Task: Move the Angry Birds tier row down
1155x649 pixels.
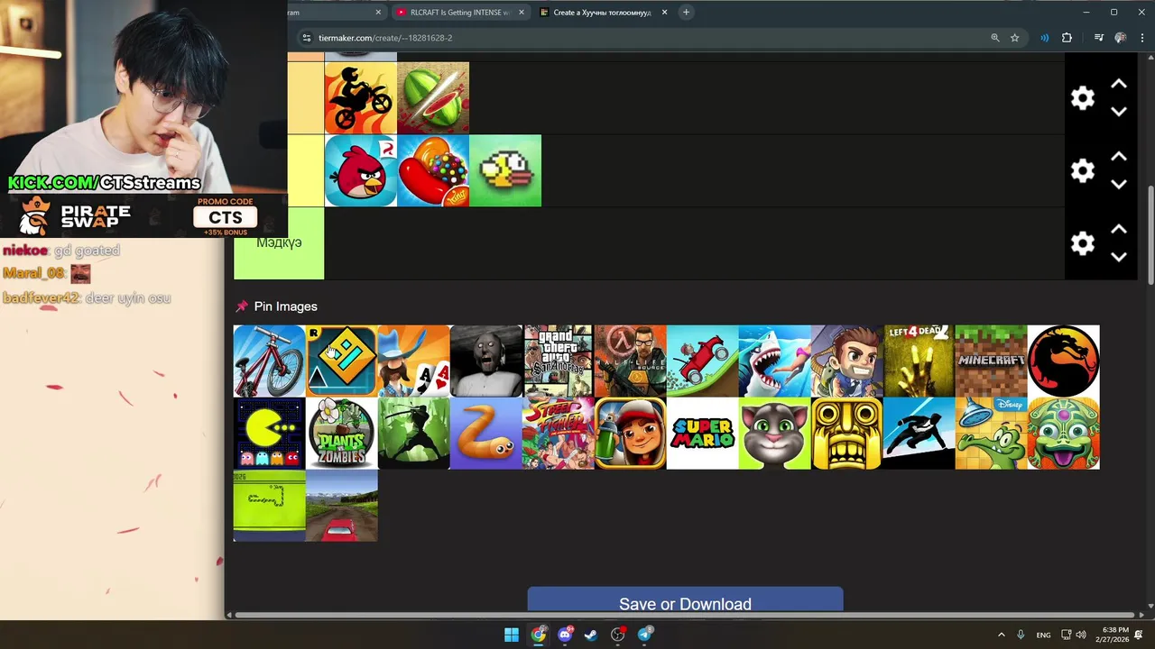Action: point(1119,185)
